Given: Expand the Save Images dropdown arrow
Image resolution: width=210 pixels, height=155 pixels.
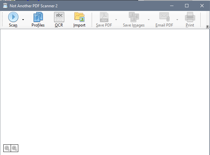Looking at the screenshot, I should [149, 20].
